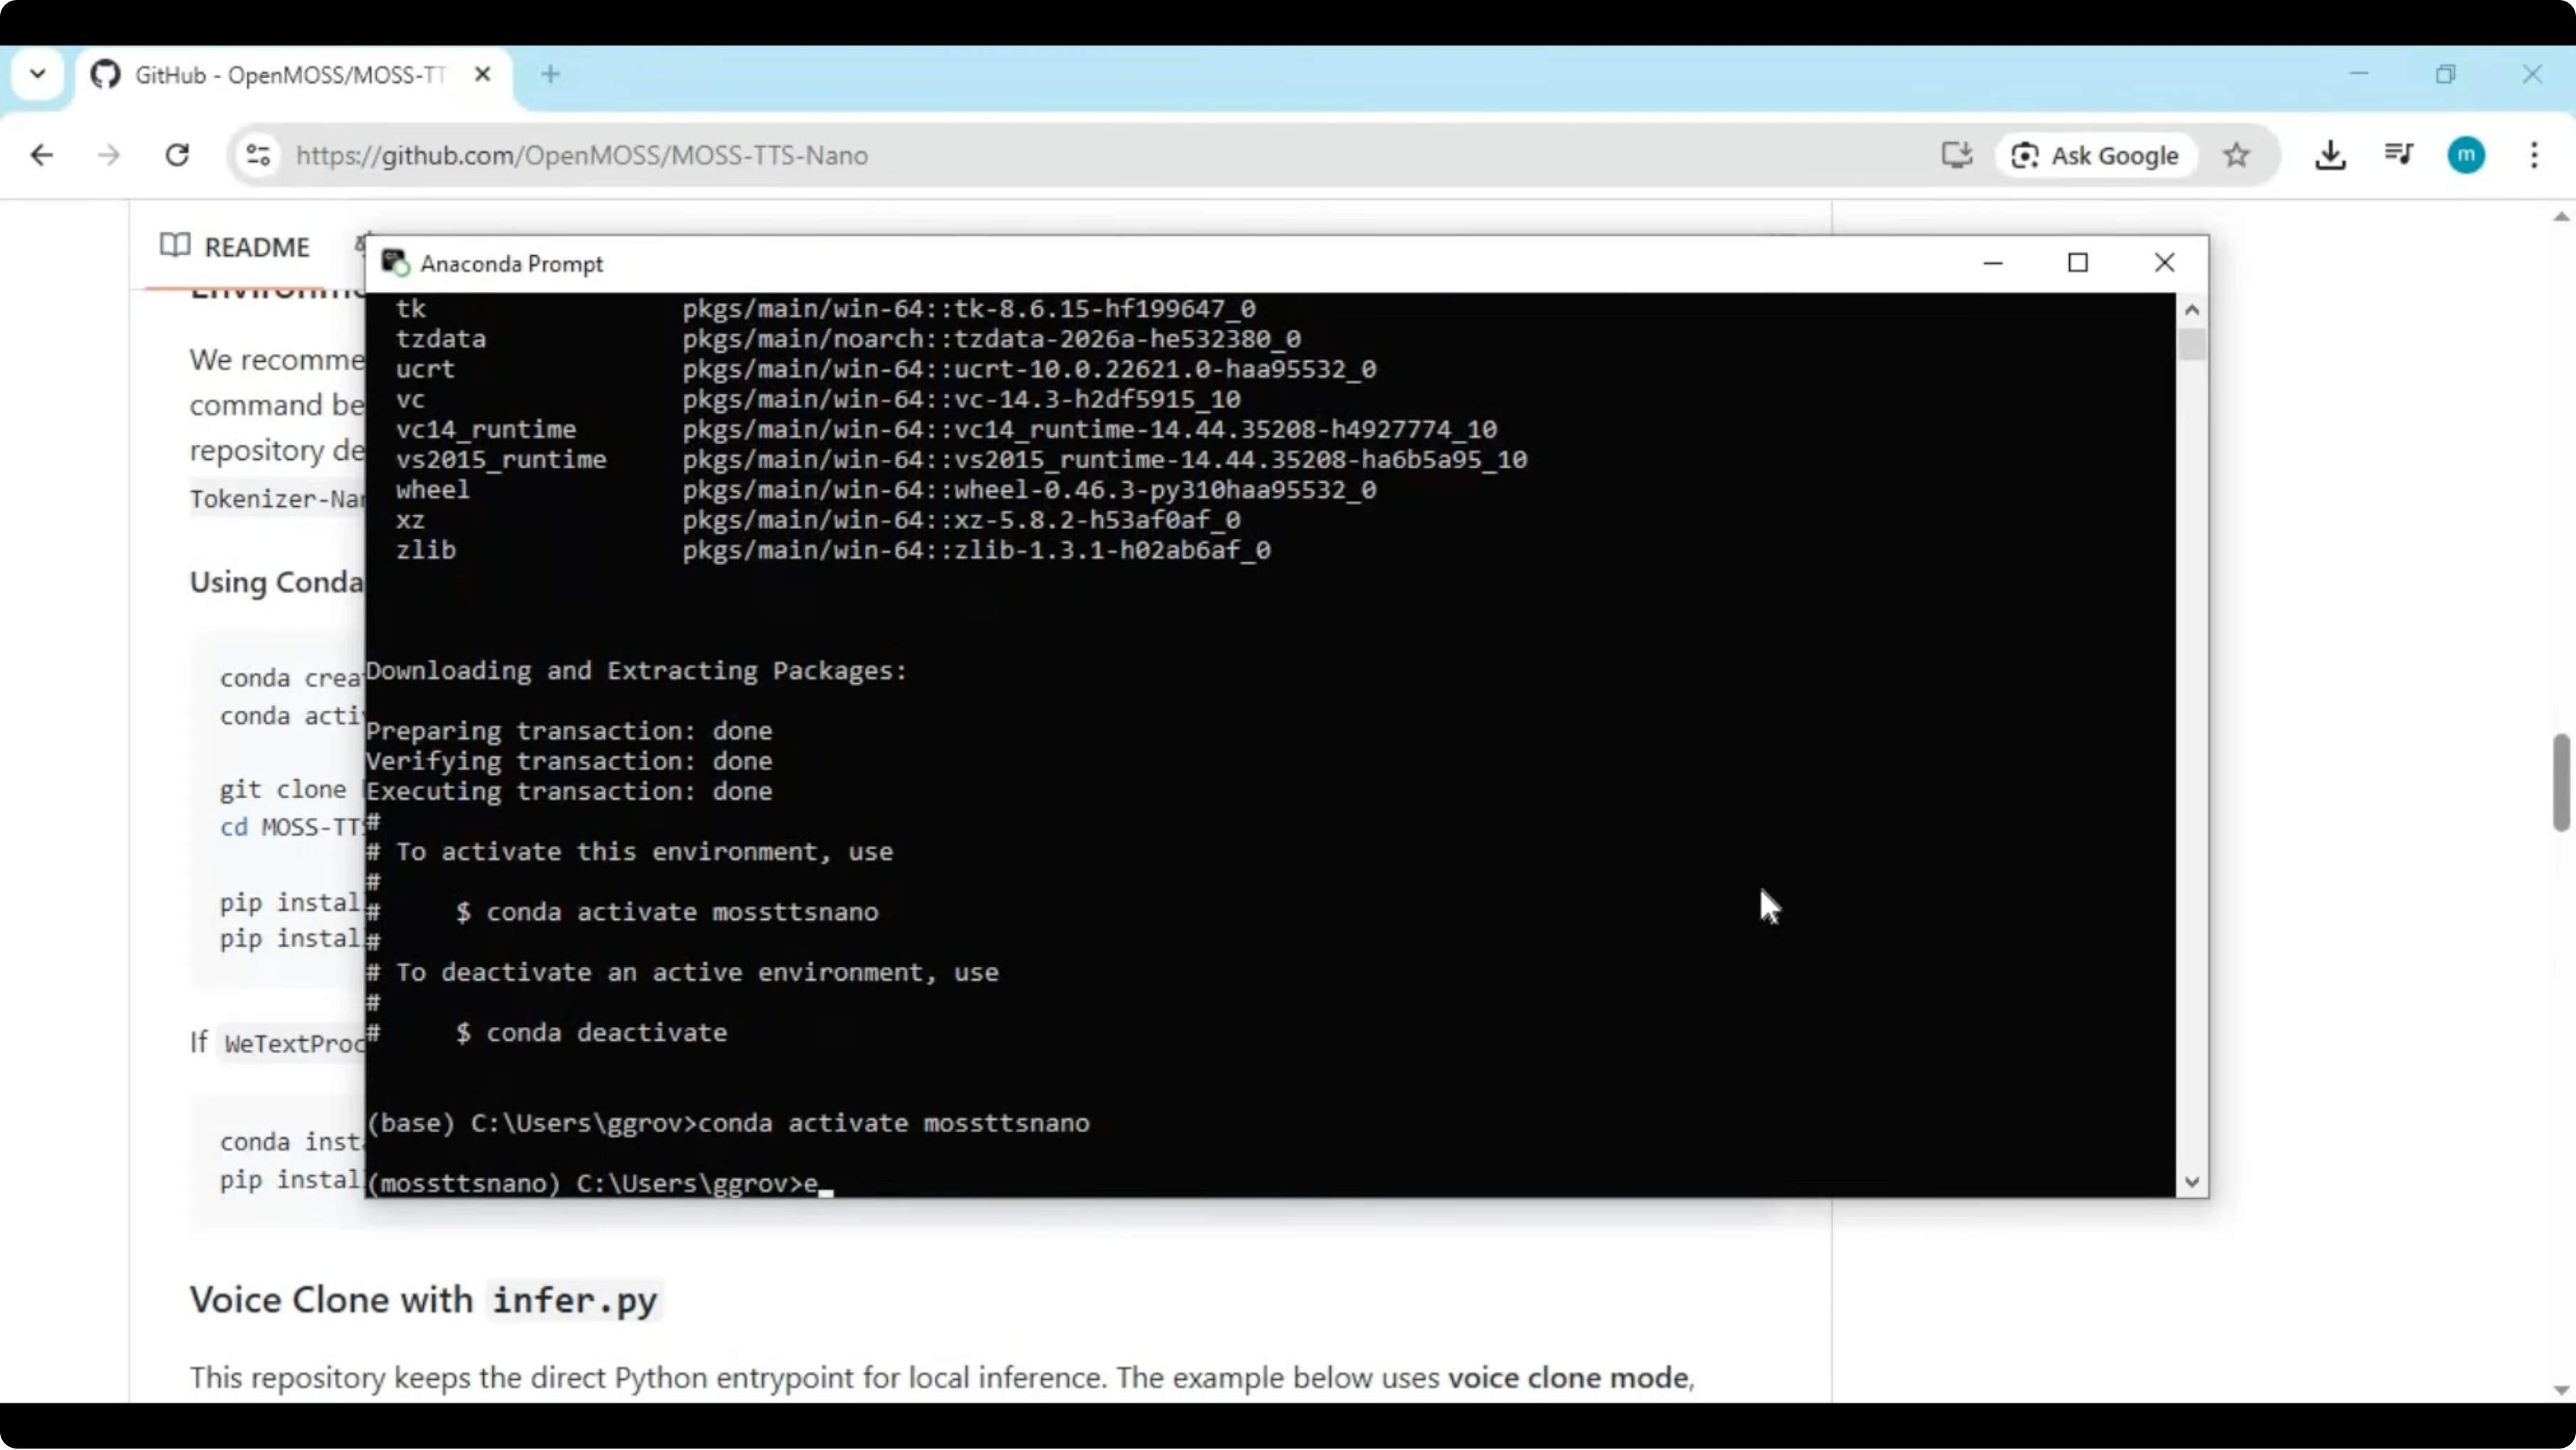The image size is (2576, 1450).
Task: Open a new browser tab
Action: (550, 74)
